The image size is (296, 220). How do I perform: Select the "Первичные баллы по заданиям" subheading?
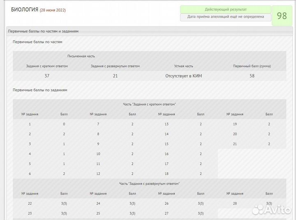(40, 90)
